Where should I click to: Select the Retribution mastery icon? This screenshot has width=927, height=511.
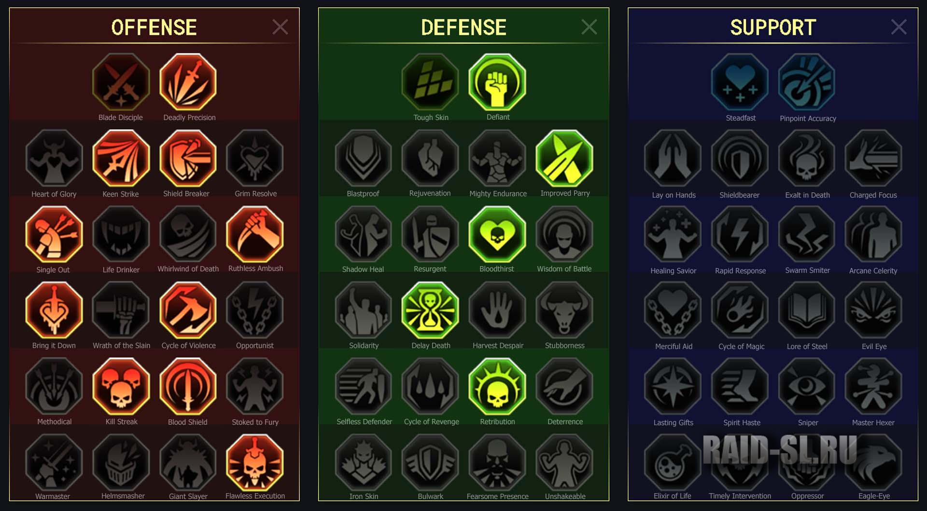pyautogui.click(x=498, y=387)
